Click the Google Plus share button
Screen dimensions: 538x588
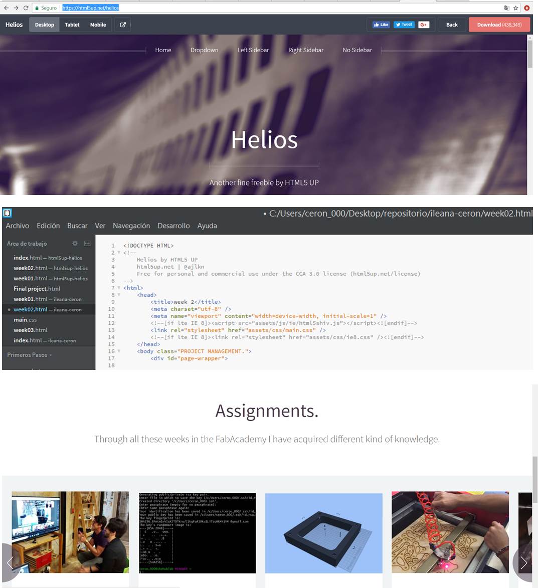click(424, 25)
